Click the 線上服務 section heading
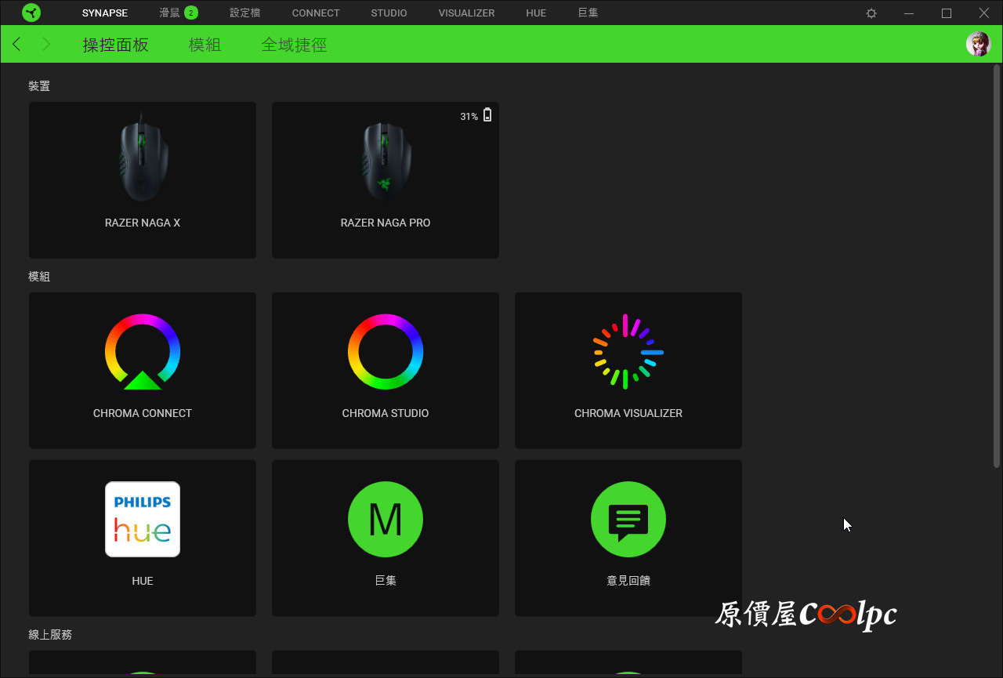The width and height of the screenshot is (1003, 678). click(50, 635)
